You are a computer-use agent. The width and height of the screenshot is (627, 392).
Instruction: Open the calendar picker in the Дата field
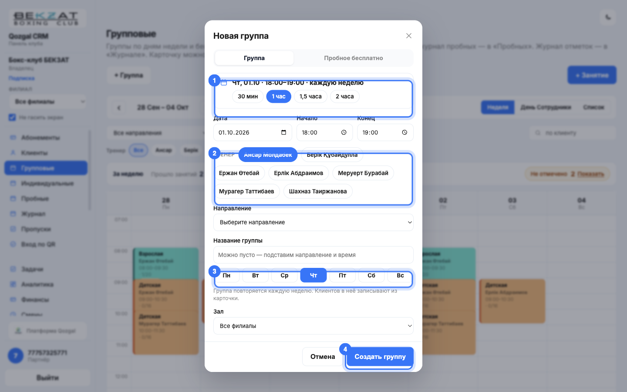(283, 132)
